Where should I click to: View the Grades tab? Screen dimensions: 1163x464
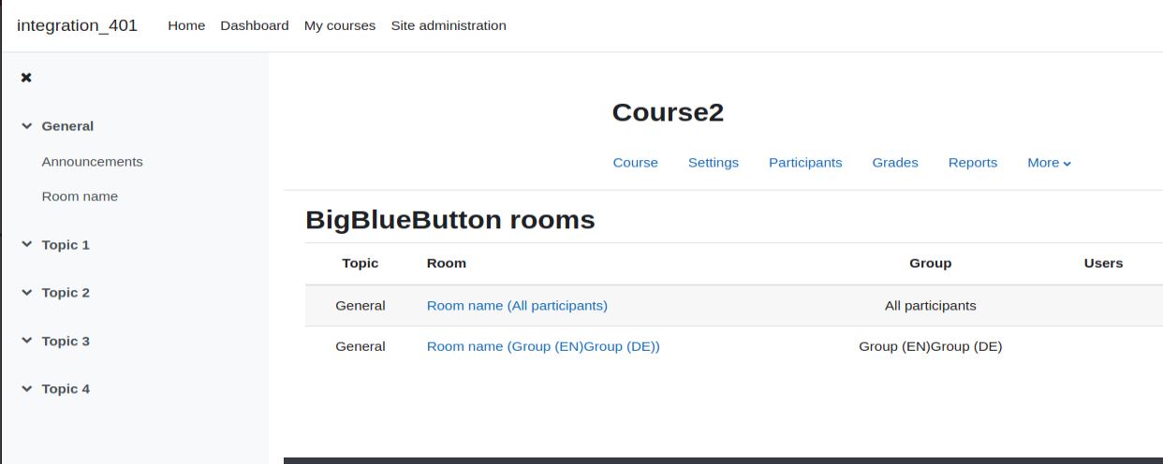895,163
